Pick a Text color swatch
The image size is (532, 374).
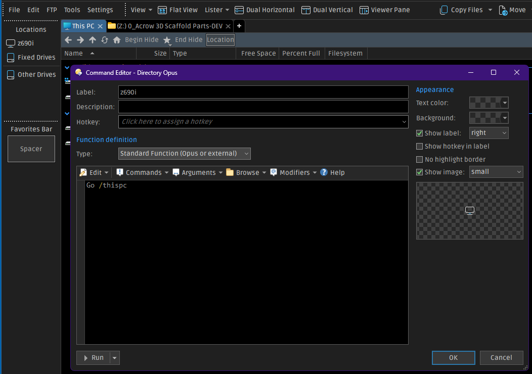pos(489,103)
